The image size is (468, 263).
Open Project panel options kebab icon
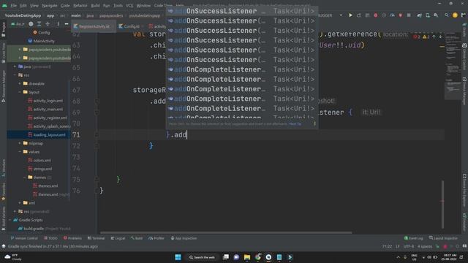pyautogui.click(x=58, y=24)
